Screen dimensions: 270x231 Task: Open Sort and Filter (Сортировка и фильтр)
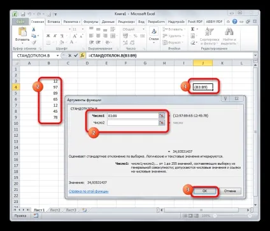pos(210,36)
